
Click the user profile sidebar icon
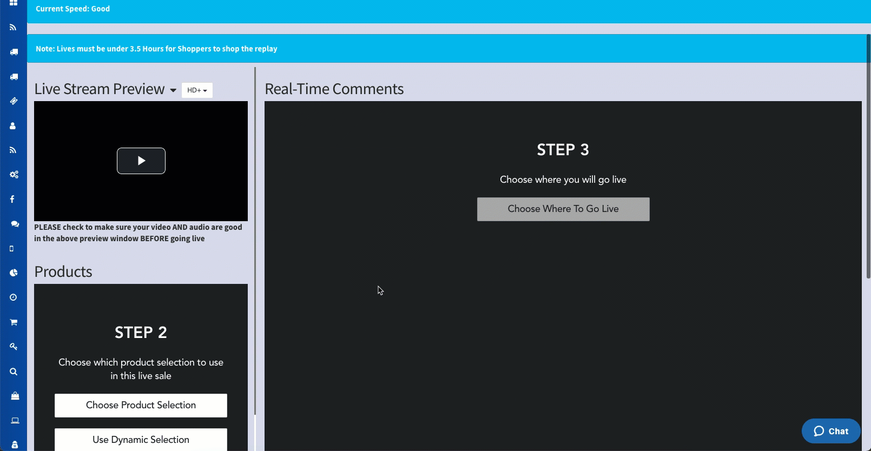pyautogui.click(x=13, y=126)
